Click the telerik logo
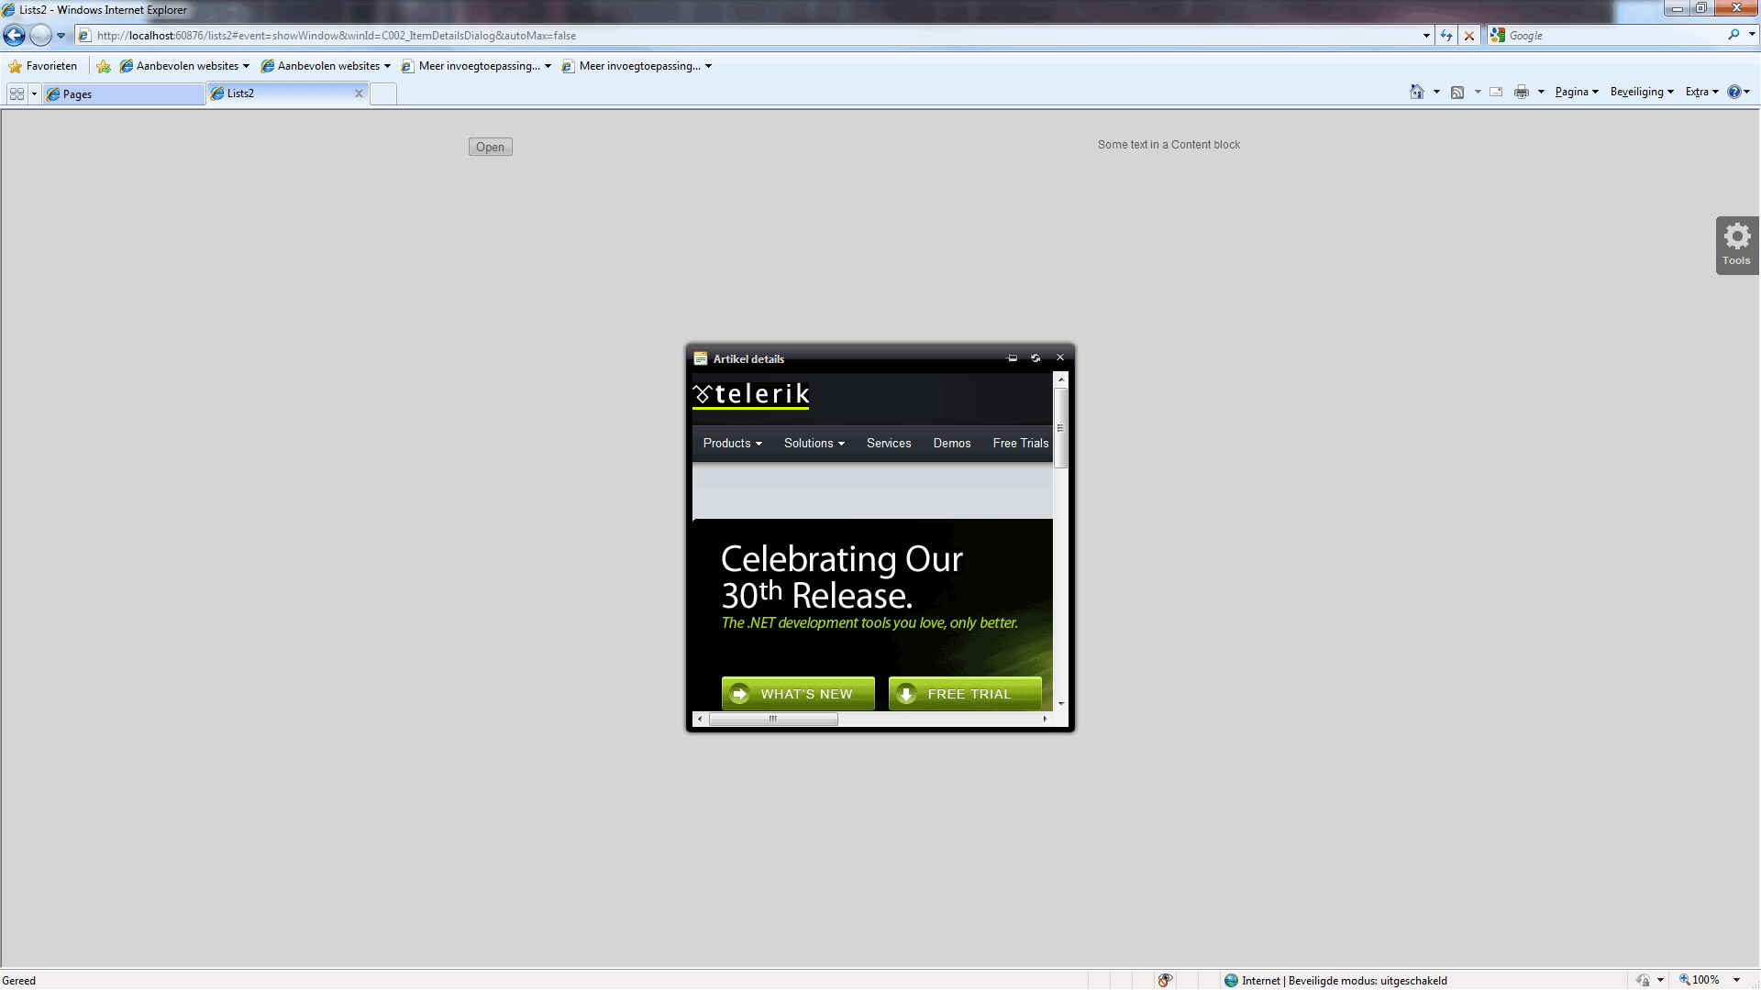This screenshot has height=990, width=1761. (751, 394)
